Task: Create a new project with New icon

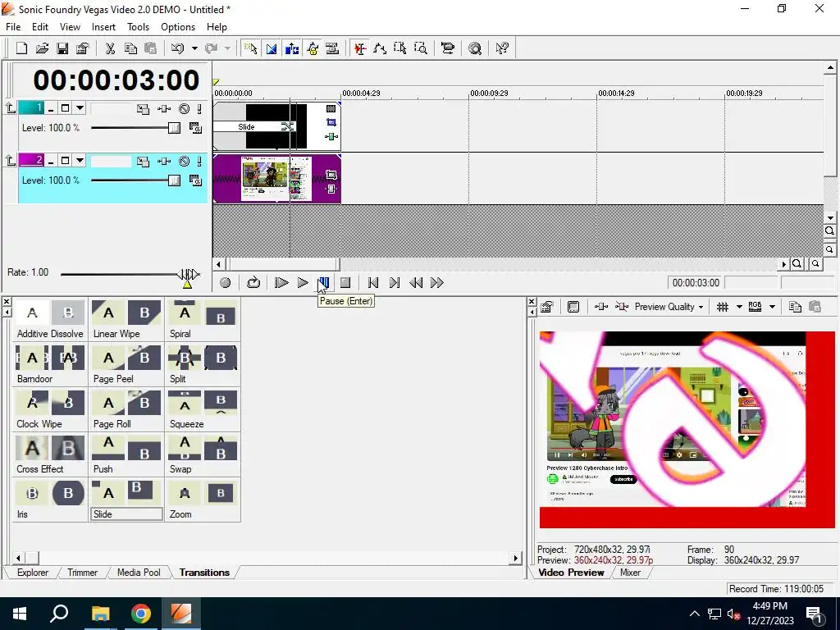Action: point(21,48)
